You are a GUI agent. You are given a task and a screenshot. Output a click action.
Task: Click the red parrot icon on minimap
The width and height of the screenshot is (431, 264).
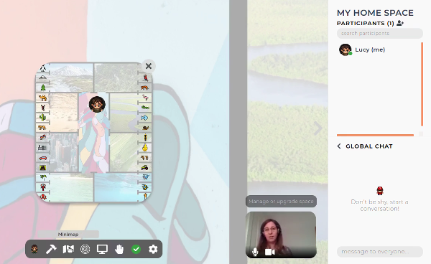[145, 78]
